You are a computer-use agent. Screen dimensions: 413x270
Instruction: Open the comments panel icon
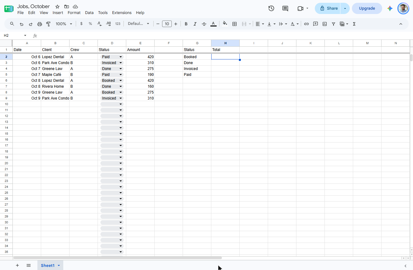[285, 8]
